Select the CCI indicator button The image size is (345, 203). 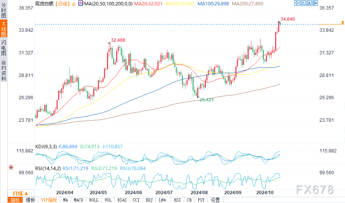136,200
